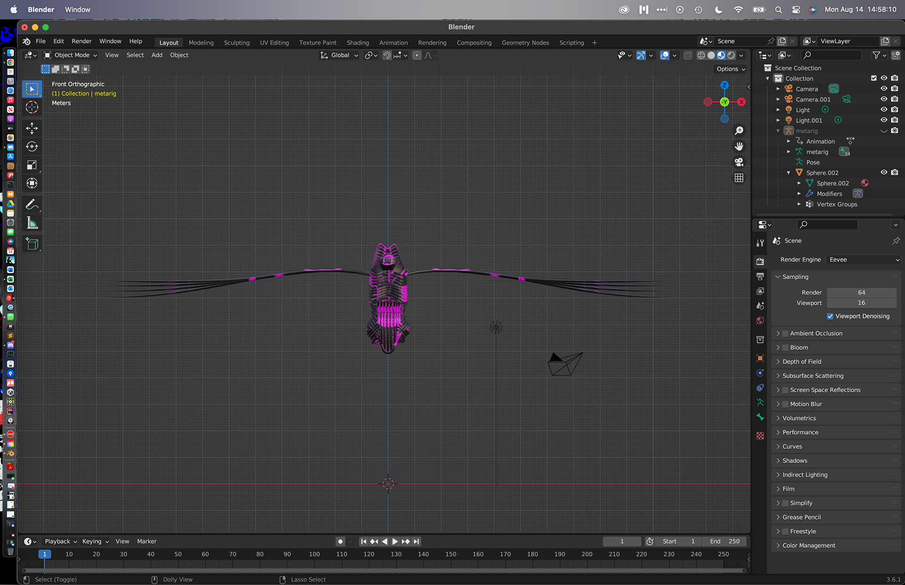905x585 pixels.
Task: Open the Keying popover in timeline
Action: [95, 541]
